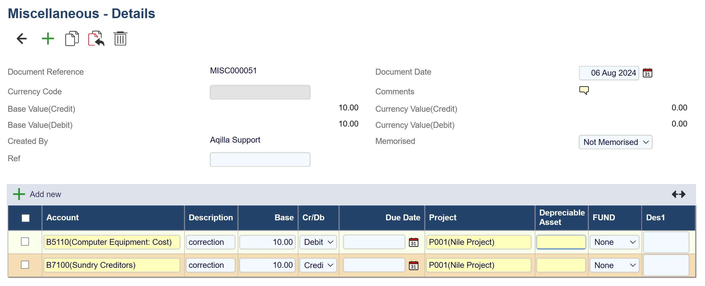Check the Computer Equipment: Cost row checkbox
705x286 pixels.
(25, 242)
